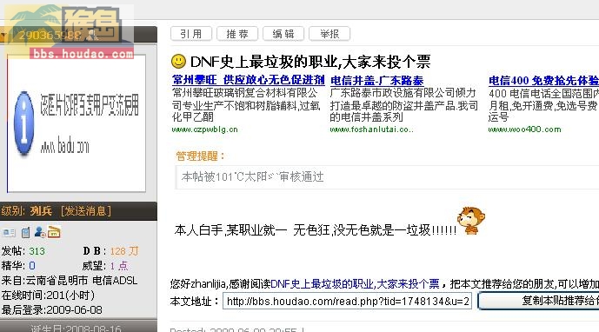
Task: Click the 编辑 edit button
Action: coord(283,34)
